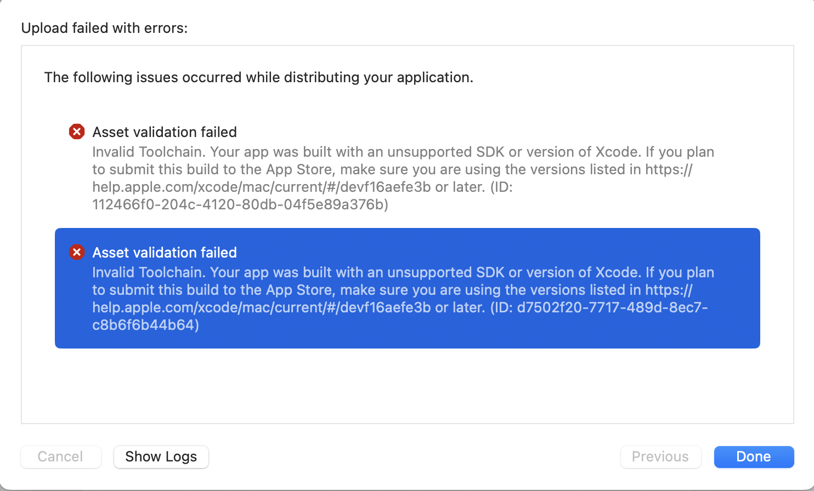The height and width of the screenshot is (491, 814).
Task: Click the disabled Cancel button
Action: [x=61, y=456]
